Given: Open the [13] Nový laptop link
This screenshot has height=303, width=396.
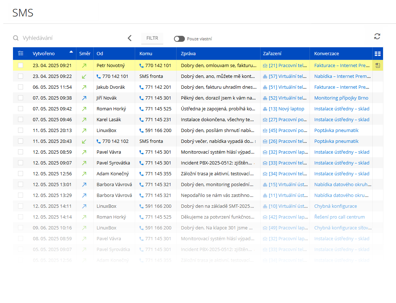Looking at the screenshot, I should pos(286,109).
